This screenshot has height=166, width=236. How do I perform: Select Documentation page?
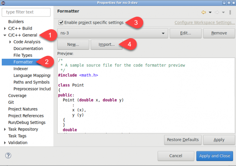(x=28, y=48)
